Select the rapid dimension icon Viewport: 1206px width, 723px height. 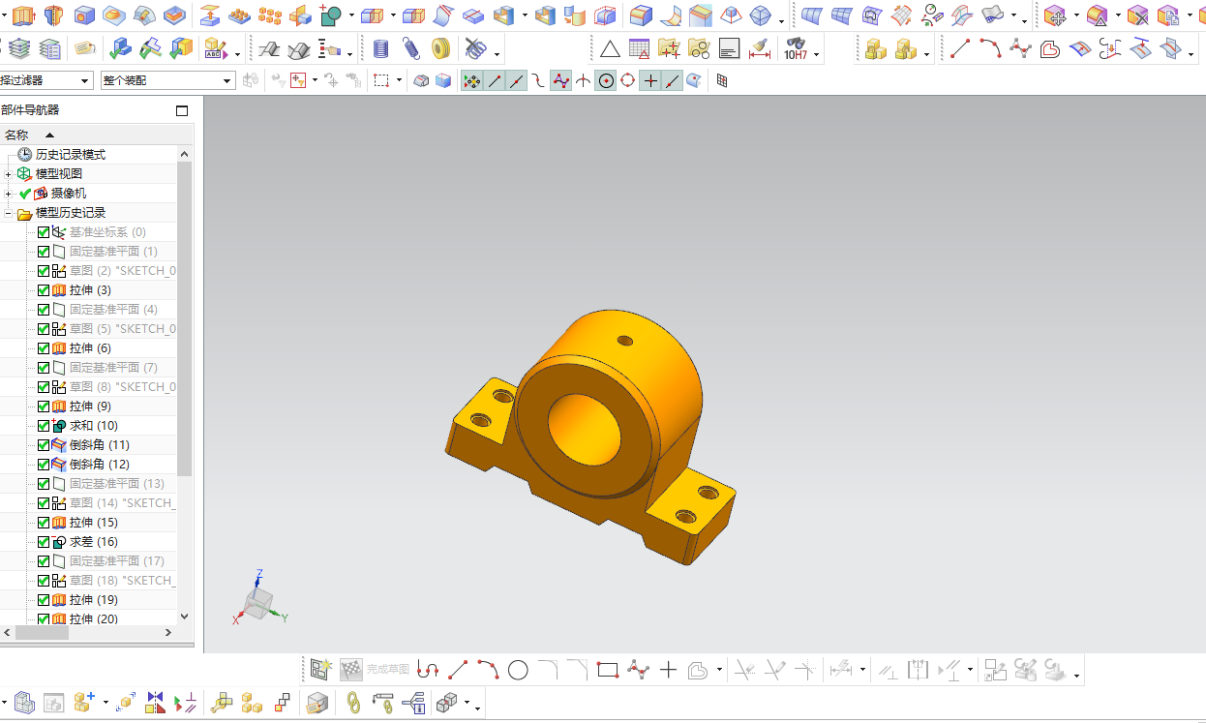pos(760,48)
